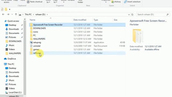Open the Move to dropdown
172x97 pixels.
[48, 2]
